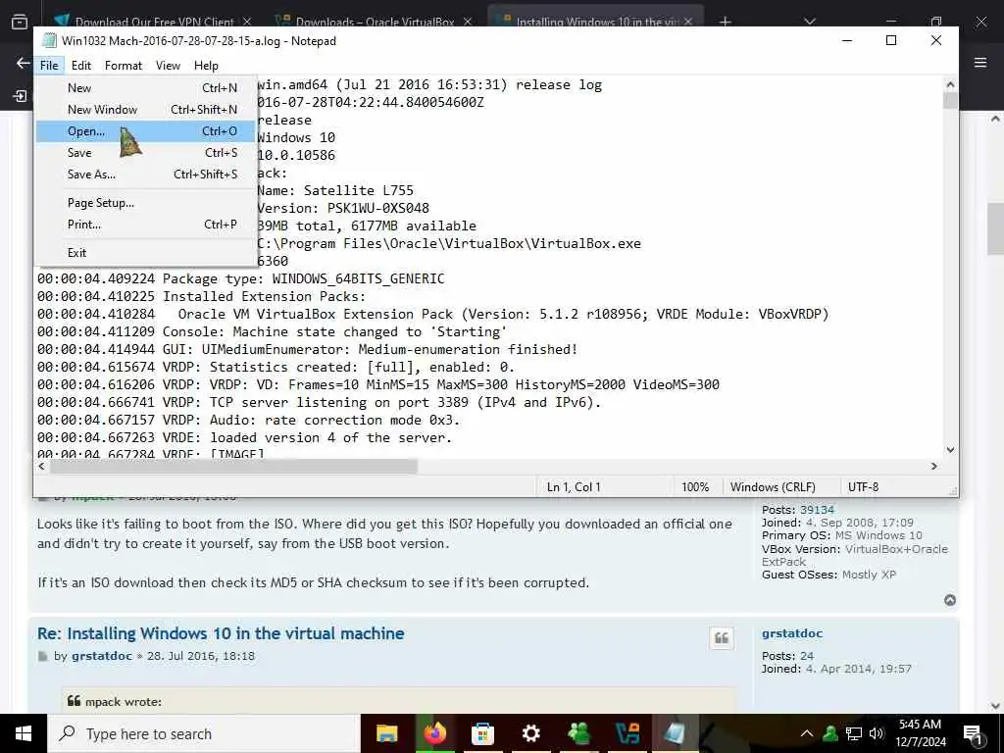
Task: Open the Format menu in Notepad
Action: [x=124, y=66]
